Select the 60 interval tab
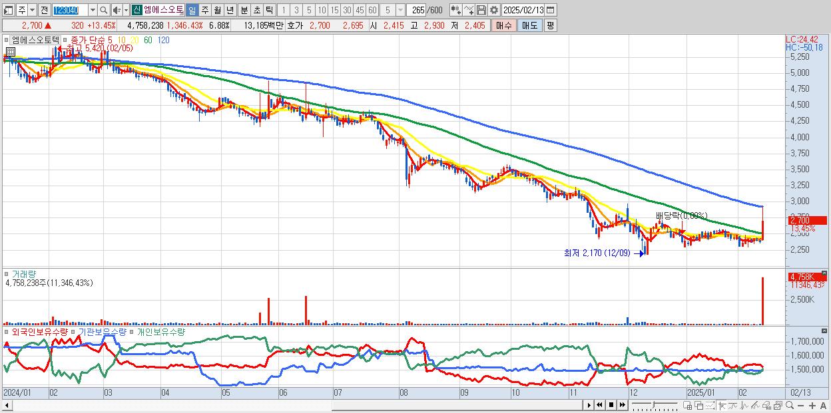Image resolution: width=831 pixels, height=413 pixels. point(372,10)
